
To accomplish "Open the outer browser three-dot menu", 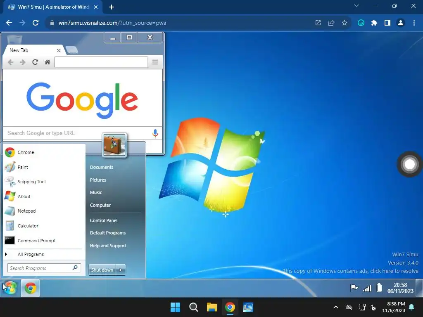I will (x=414, y=23).
